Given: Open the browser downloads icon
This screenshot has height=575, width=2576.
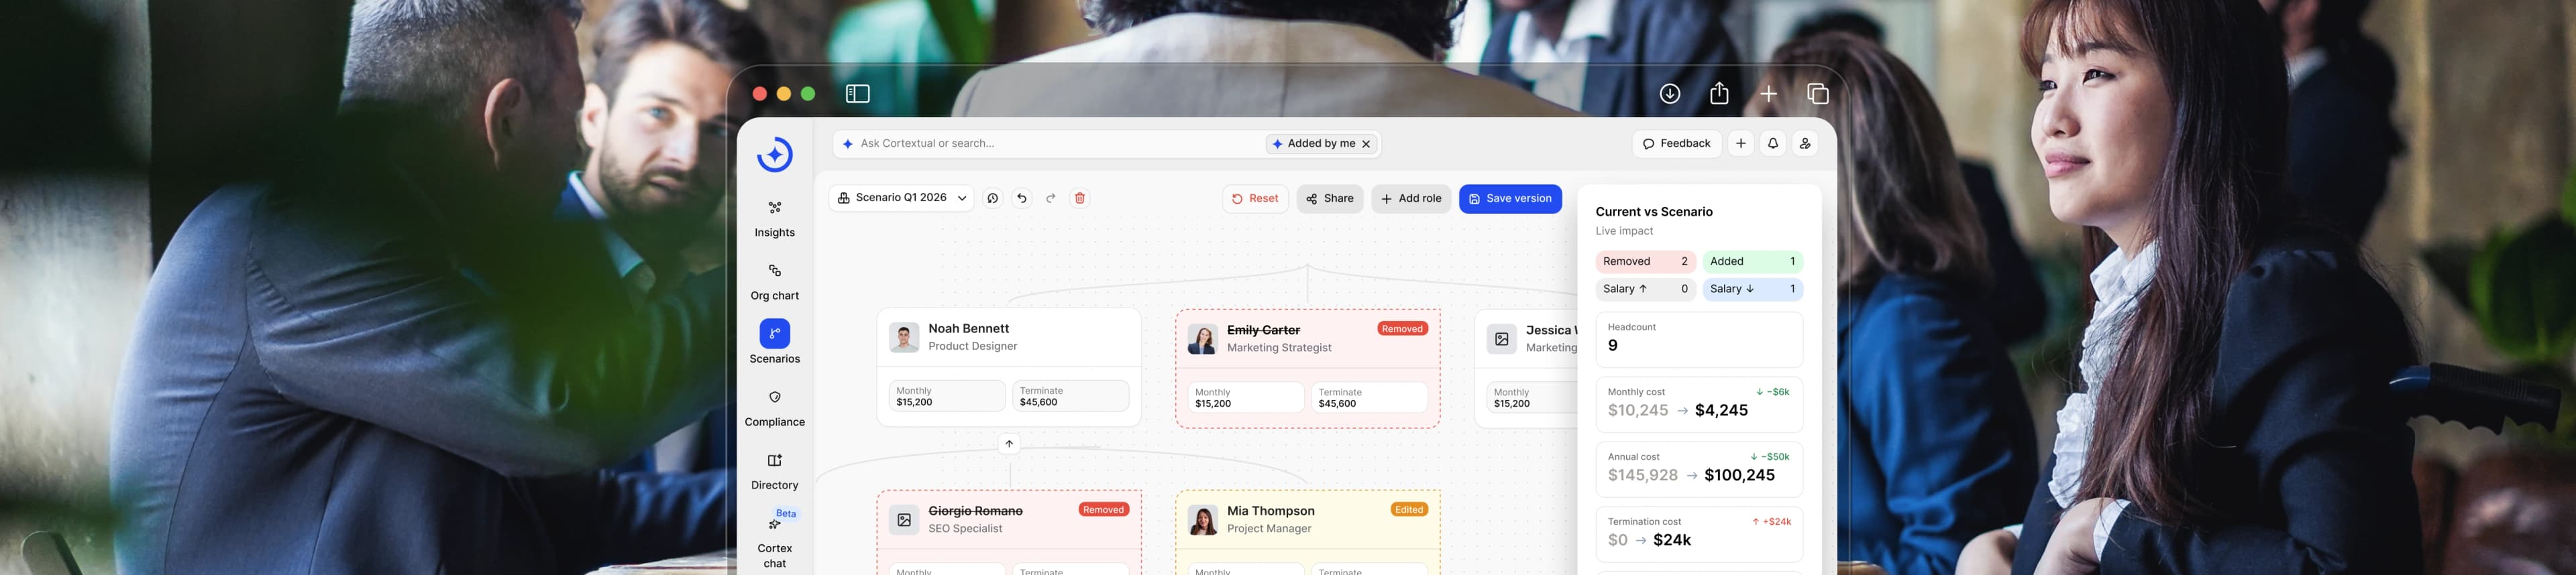Looking at the screenshot, I should tap(1669, 94).
